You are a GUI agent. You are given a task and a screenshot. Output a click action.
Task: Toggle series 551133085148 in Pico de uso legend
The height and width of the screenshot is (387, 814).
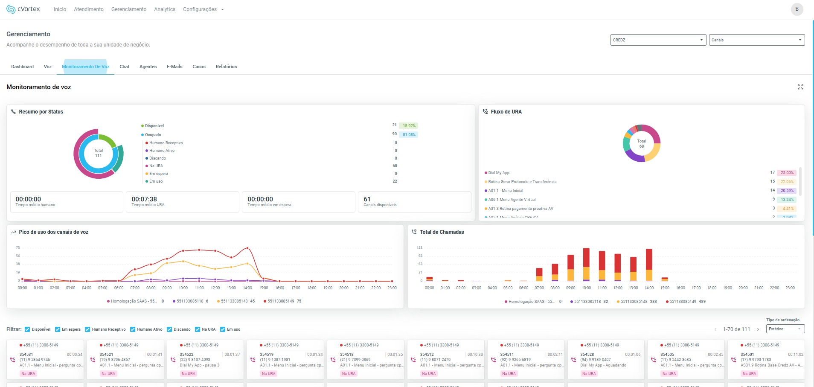(x=236, y=301)
